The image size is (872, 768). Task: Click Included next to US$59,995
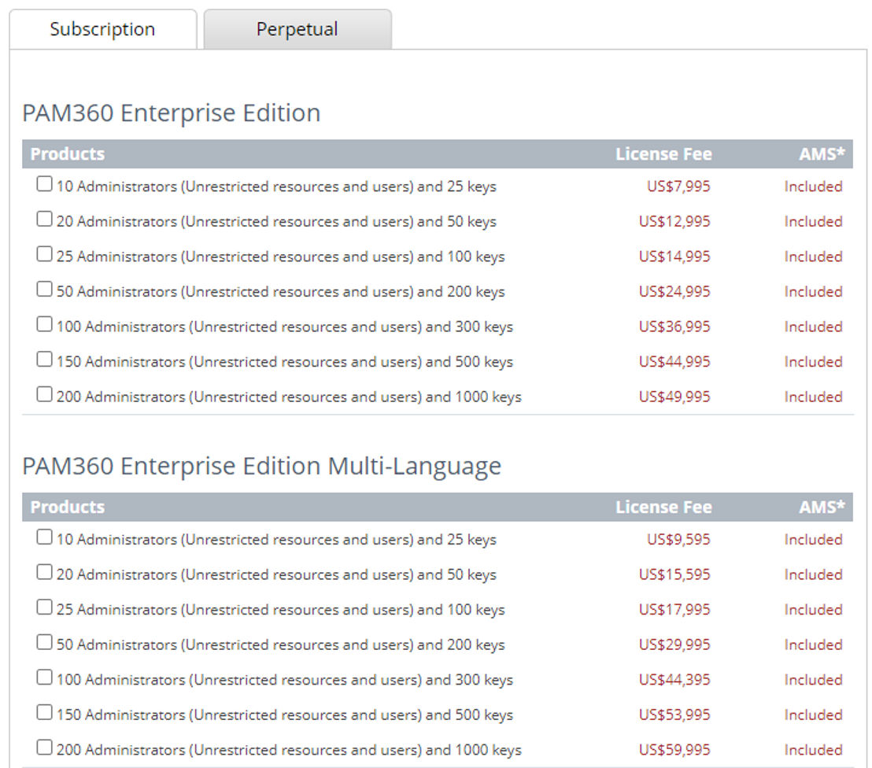tap(813, 750)
